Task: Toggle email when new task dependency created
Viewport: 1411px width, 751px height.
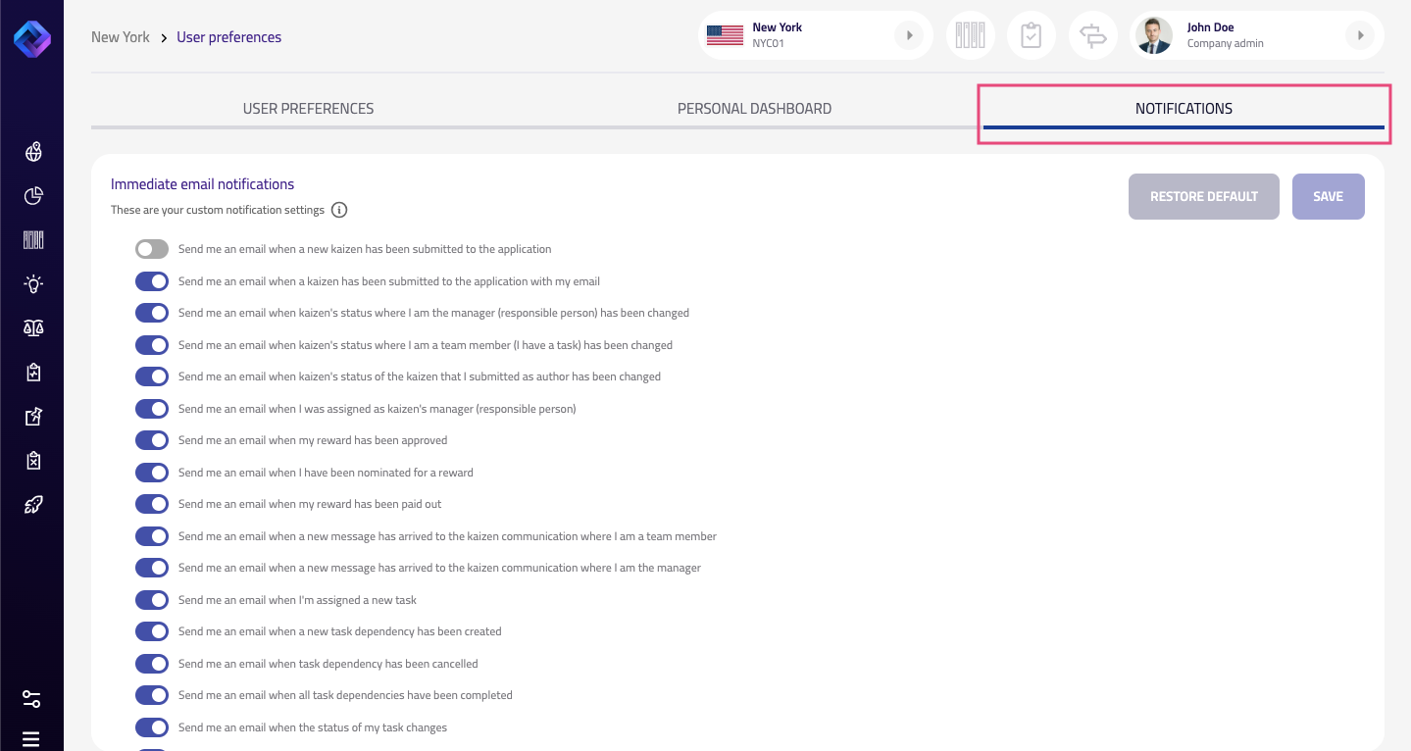Action: click(152, 631)
